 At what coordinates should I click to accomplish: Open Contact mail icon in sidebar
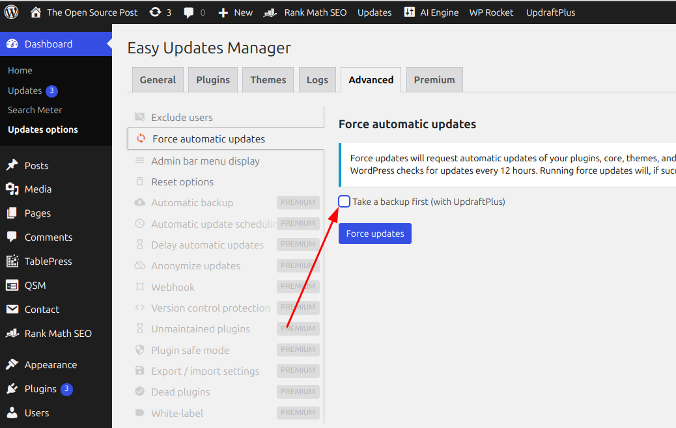click(12, 310)
